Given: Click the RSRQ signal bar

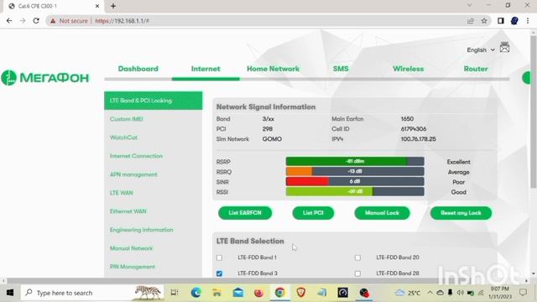Looking at the screenshot, I should (x=355, y=171).
